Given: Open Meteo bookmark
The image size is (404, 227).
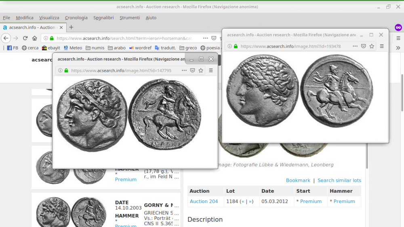Looking at the screenshot, I should [x=73, y=48].
